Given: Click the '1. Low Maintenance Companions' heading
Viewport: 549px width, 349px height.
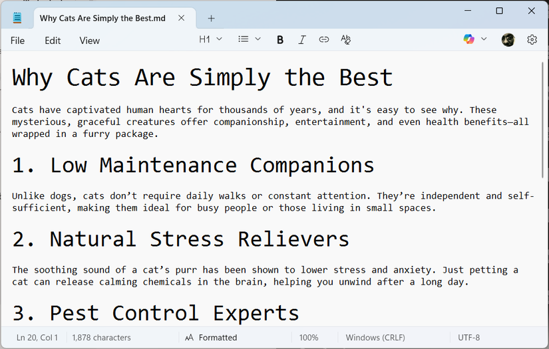Looking at the screenshot, I should [193, 165].
